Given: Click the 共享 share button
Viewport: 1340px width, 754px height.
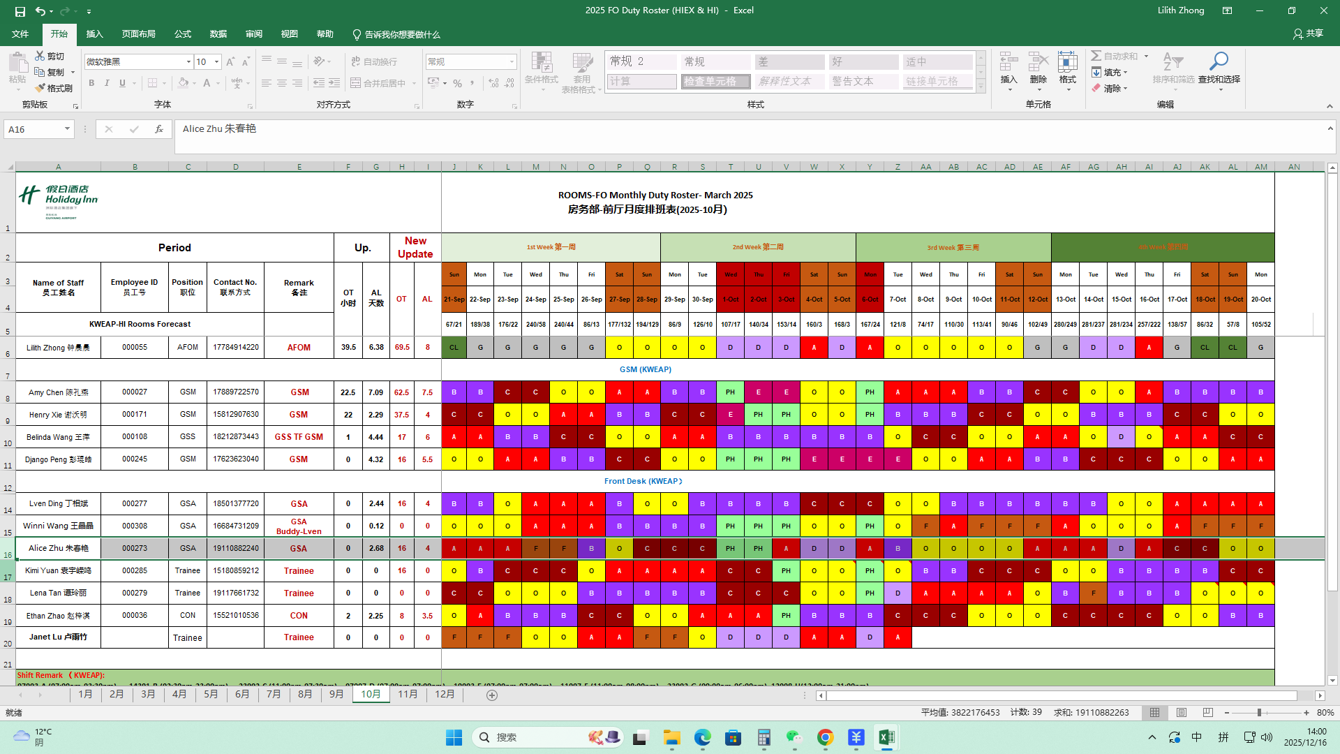Looking at the screenshot, I should pyautogui.click(x=1308, y=34).
